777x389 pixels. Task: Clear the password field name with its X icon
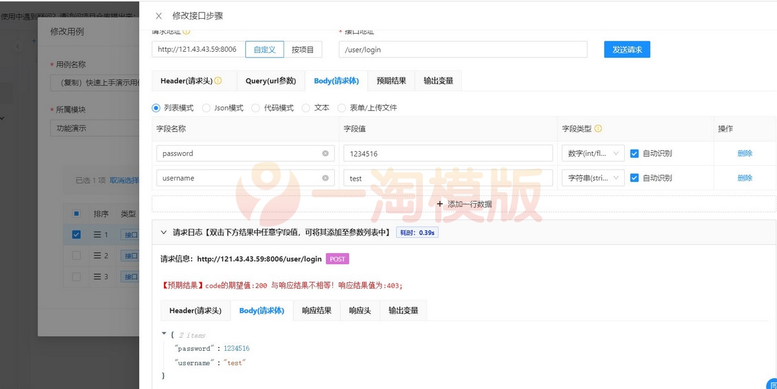(325, 153)
